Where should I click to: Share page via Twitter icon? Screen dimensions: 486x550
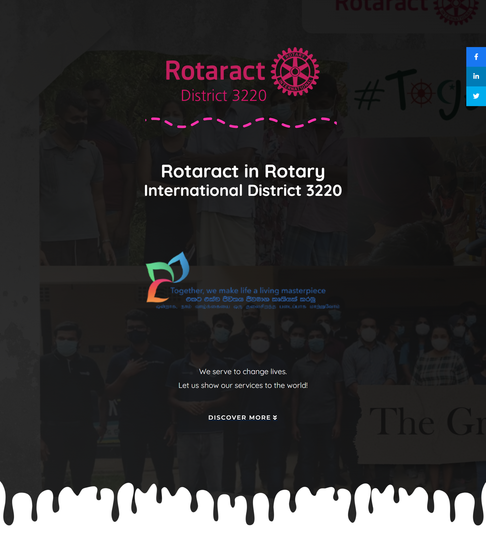[x=476, y=96]
